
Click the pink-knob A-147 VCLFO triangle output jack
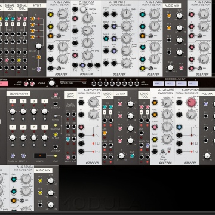(179, 127)
